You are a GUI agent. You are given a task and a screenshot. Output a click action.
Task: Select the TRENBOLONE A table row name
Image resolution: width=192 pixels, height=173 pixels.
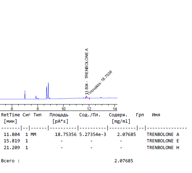coord(163,134)
